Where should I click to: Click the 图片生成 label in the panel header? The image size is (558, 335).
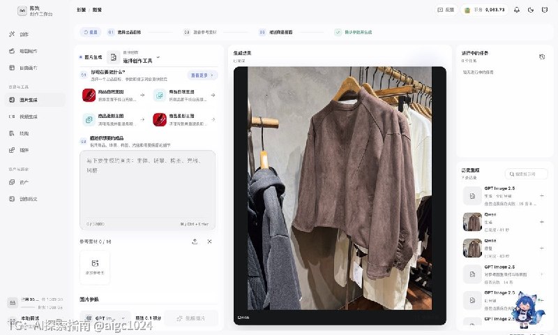93,57
